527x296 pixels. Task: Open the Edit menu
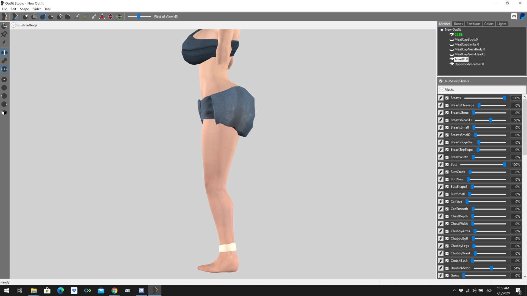click(13, 9)
